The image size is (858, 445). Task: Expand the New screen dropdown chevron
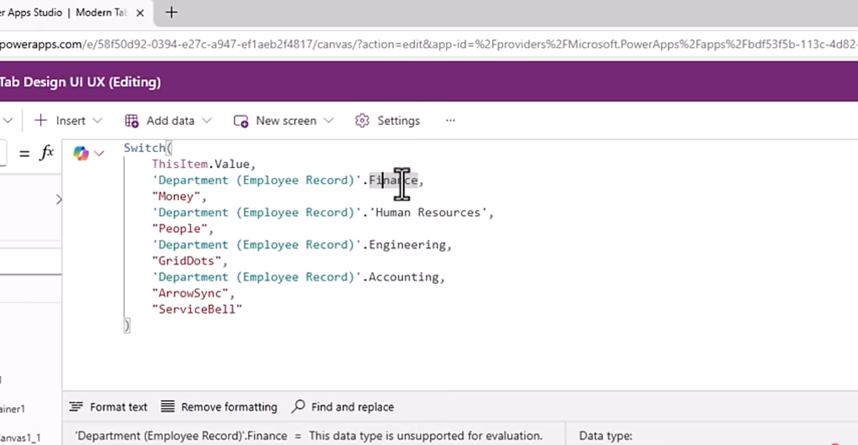[329, 121]
